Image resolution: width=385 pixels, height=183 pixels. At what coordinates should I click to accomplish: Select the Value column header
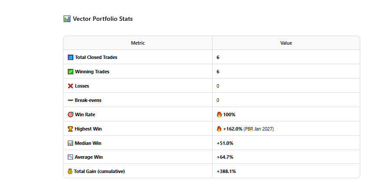tap(286, 43)
